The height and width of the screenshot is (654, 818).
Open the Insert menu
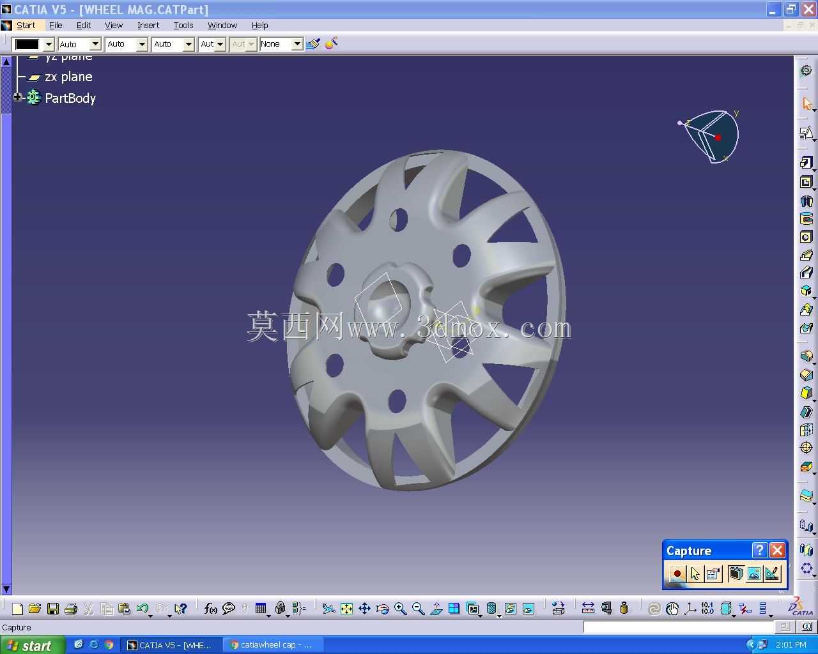(148, 26)
